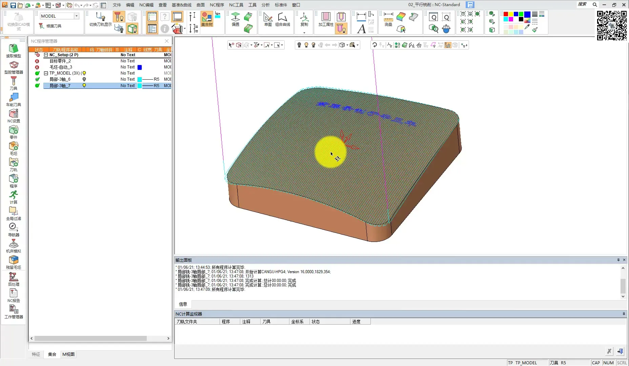Select the 刀具 cutter tool icon
This screenshot has height=366, width=629.
14,82
